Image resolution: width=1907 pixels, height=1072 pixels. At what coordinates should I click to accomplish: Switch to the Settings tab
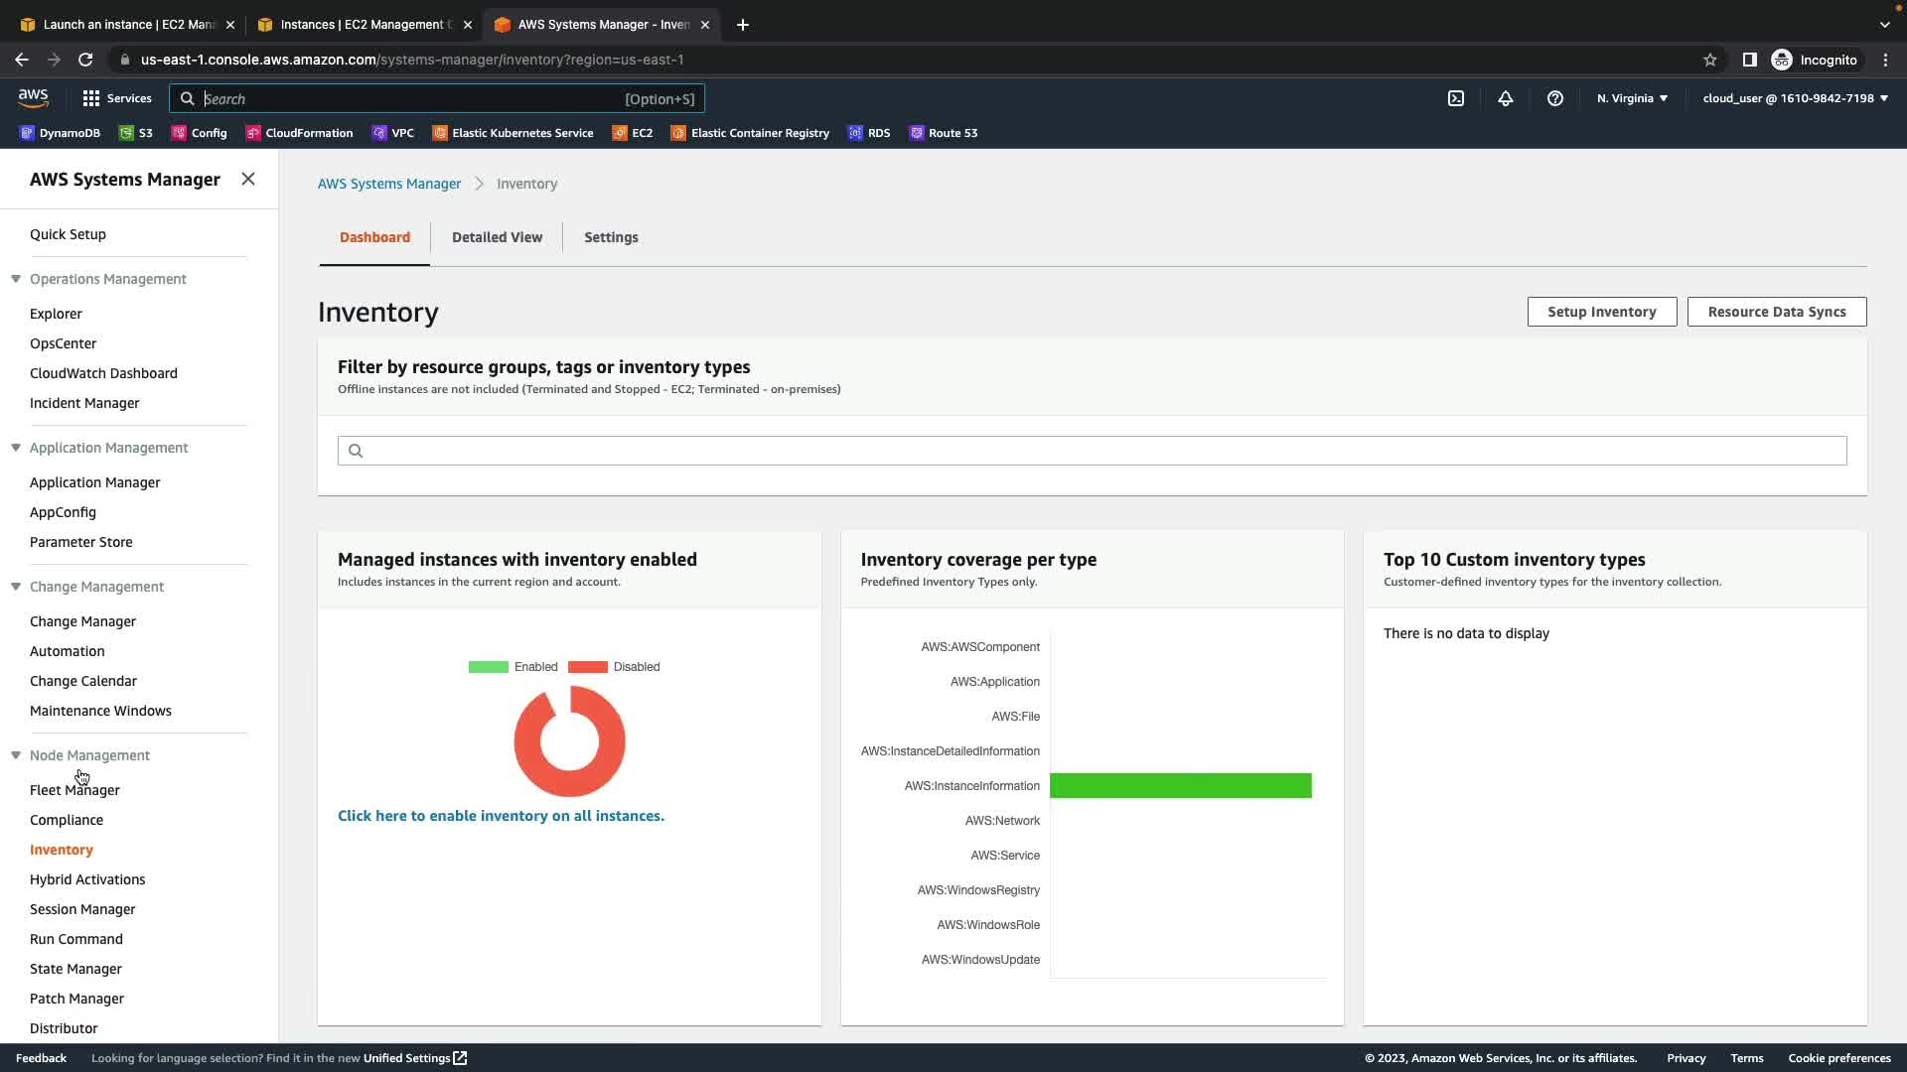pos(611,237)
